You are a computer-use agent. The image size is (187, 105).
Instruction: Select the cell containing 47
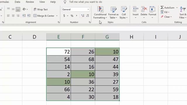pyautogui.click(x=107, y=59)
